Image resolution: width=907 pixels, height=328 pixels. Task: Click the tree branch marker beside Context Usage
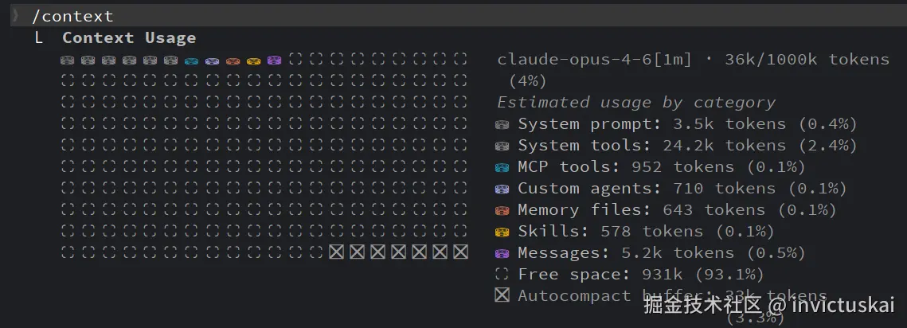(39, 38)
